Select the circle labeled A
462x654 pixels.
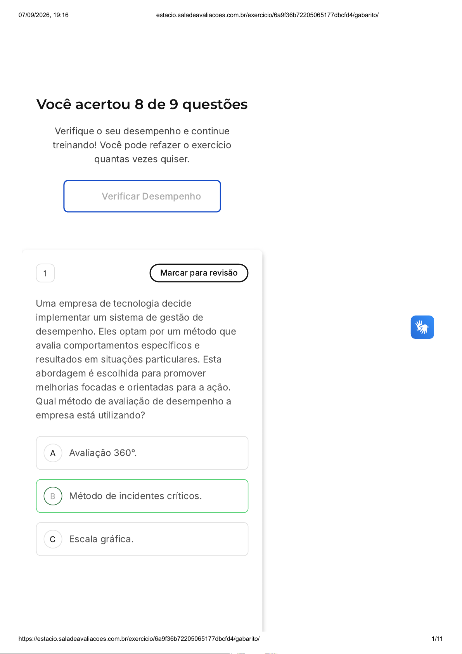pos(53,453)
